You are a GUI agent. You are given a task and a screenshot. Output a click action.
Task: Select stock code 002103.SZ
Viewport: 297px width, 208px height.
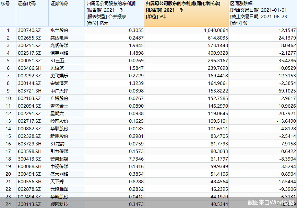[29, 98]
